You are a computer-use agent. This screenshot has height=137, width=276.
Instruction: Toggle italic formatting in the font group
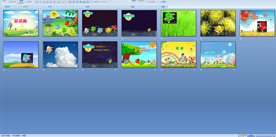40,2
